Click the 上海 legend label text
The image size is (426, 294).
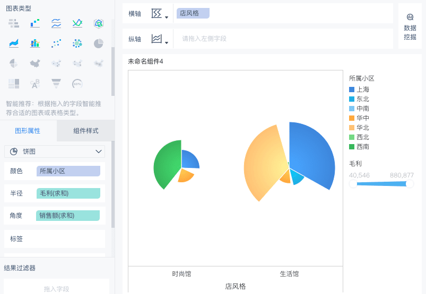(x=363, y=90)
